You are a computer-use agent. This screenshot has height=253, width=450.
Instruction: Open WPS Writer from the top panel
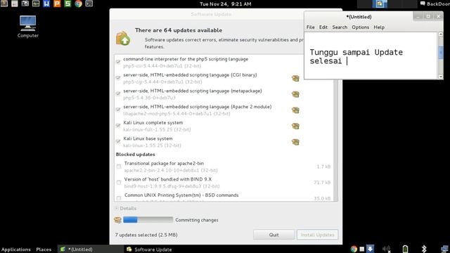tap(46, 4)
